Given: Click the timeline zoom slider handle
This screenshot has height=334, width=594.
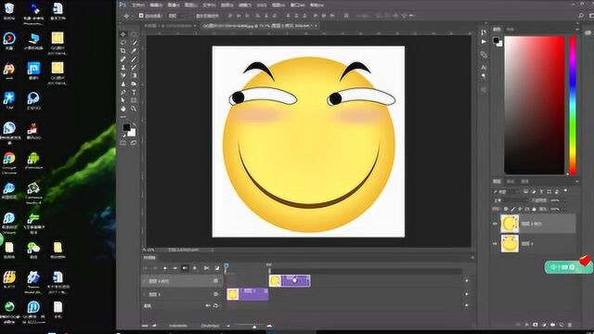Looking at the screenshot, I should pos(254,327).
